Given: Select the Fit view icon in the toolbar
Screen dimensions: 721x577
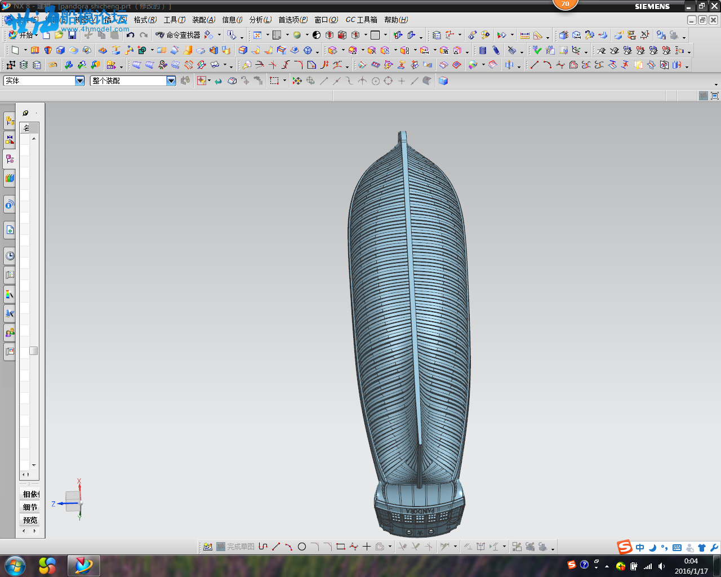Looking at the screenshot, I should [x=257, y=35].
